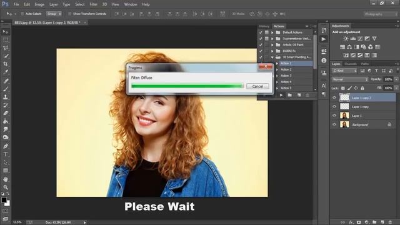Select the Zoom tool
400x225 pixels.
coord(6,187)
